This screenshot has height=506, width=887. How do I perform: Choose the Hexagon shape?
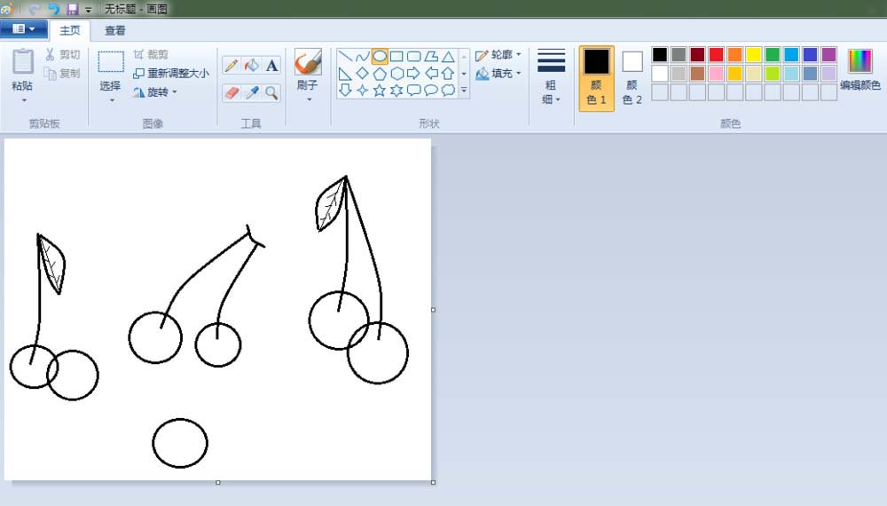tap(396, 73)
